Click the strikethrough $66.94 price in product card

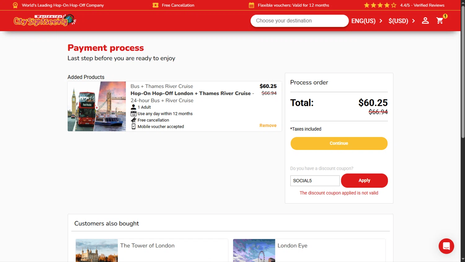pos(269,93)
